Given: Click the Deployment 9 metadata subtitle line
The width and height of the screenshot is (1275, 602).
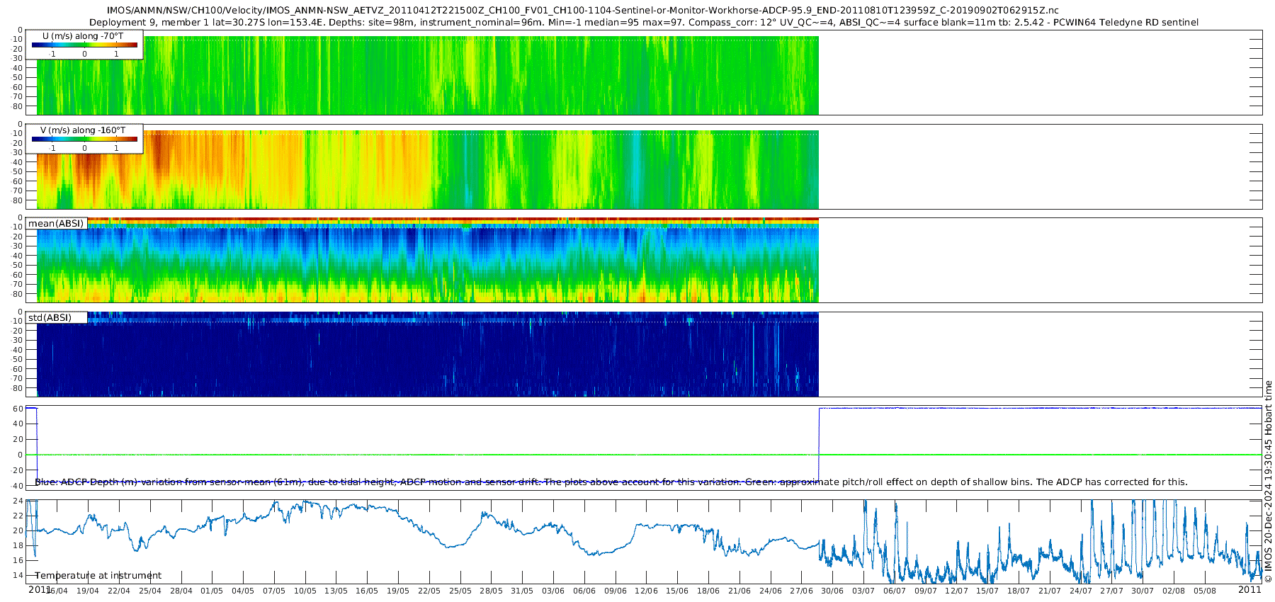Looking at the screenshot, I should [x=643, y=23].
